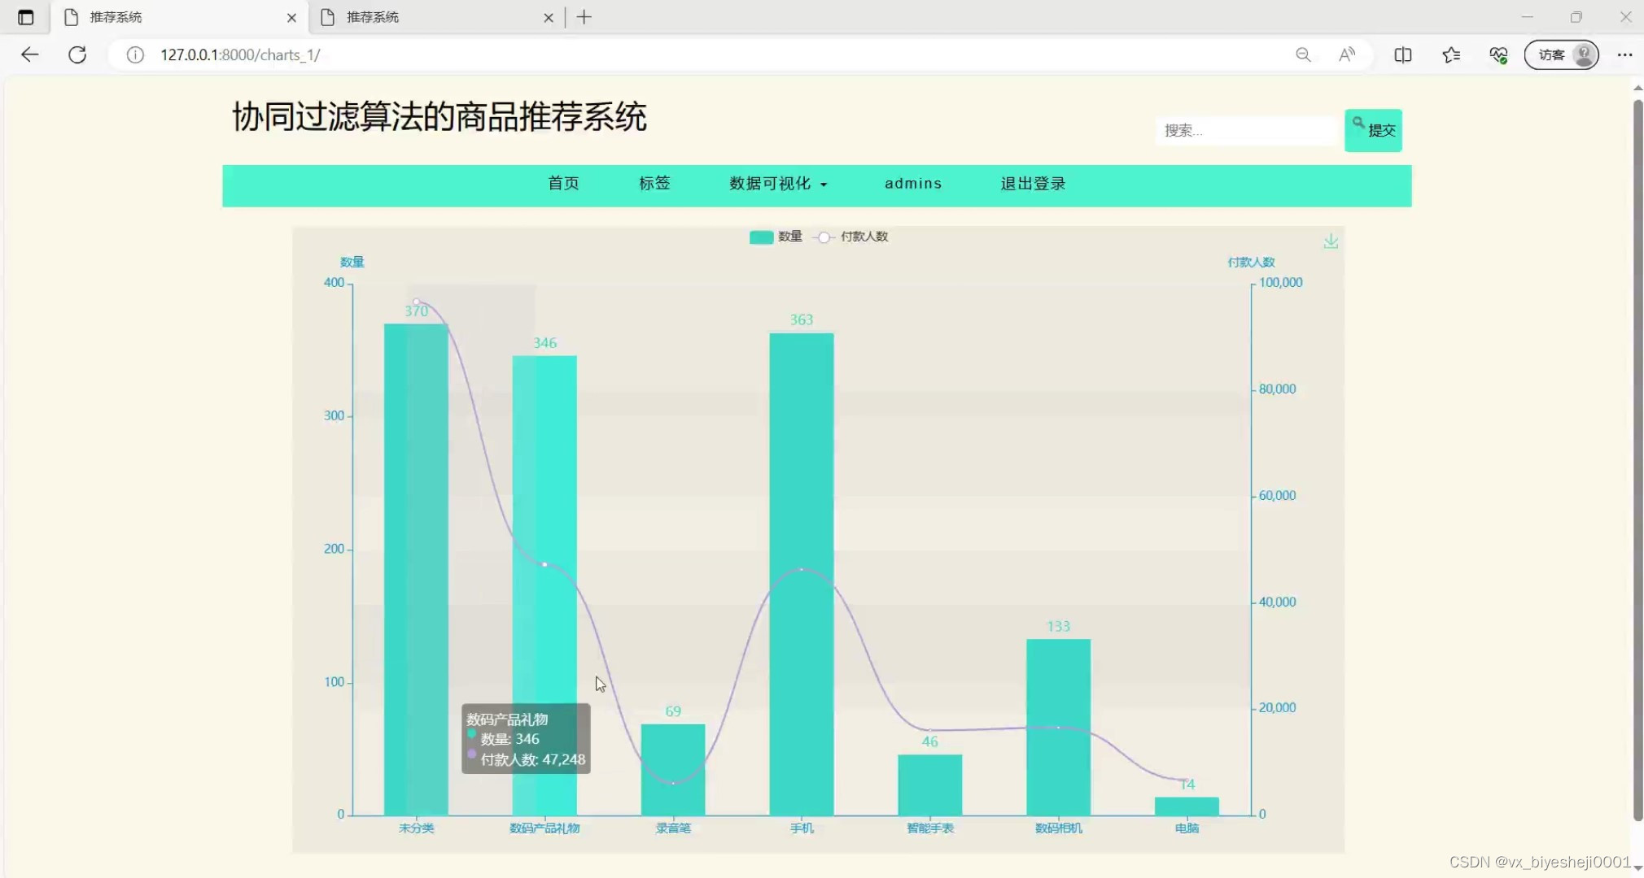Image resolution: width=1644 pixels, height=878 pixels.
Task: Open browser zoom magnifier icon
Action: [x=1303, y=54]
